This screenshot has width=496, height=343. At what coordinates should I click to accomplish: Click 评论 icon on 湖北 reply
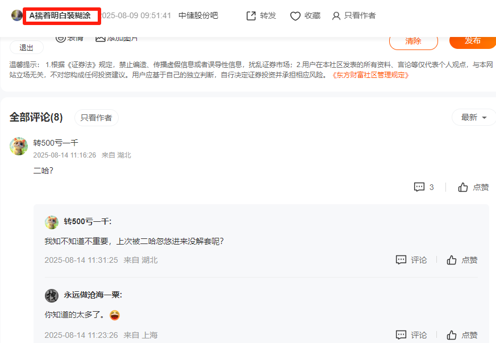(401, 260)
